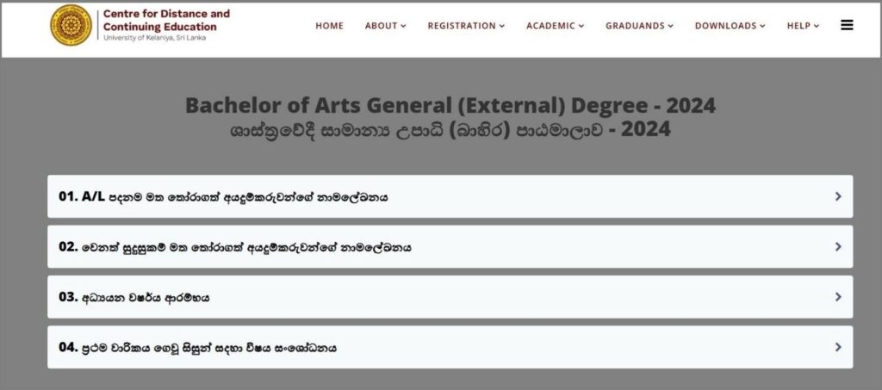Click the University of Kelaniya crest logo

(x=71, y=25)
